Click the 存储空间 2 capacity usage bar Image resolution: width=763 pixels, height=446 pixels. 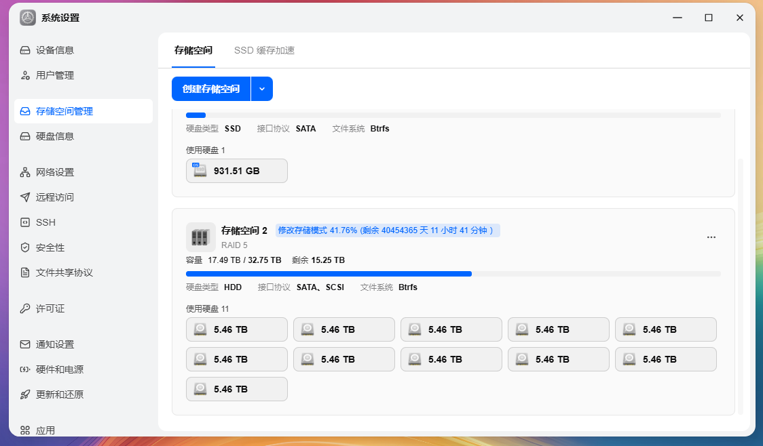point(453,274)
